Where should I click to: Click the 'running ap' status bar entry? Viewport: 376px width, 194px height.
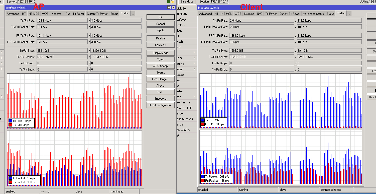[124, 191]
